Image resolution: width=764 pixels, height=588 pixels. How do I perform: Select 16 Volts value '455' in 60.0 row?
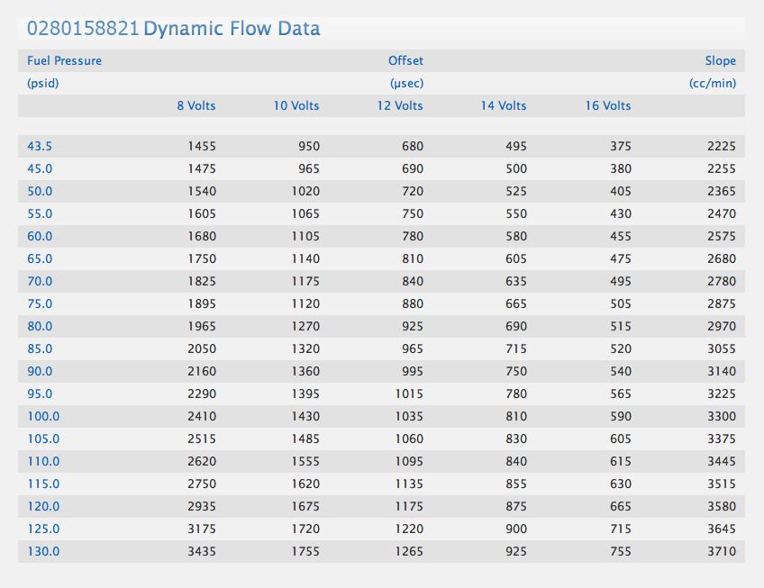pyautogui.click(x=621, y=236)
